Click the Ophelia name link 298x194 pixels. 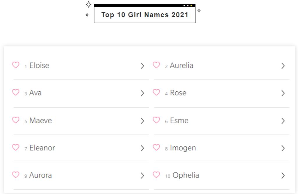point(186,175)
